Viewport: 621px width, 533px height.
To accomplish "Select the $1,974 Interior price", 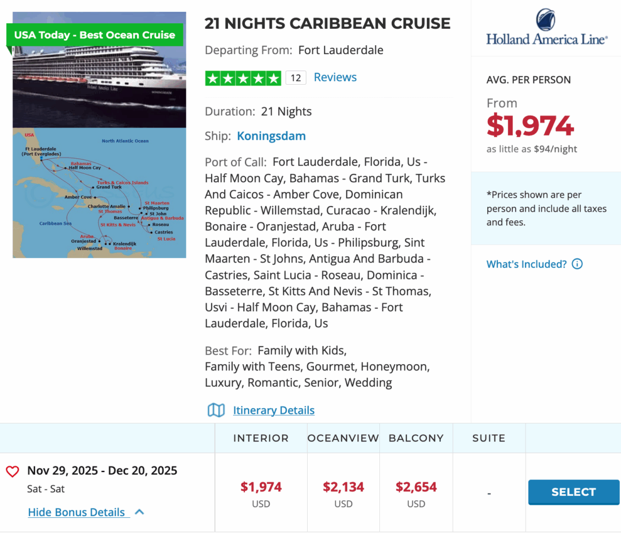I will click(261, 487).
